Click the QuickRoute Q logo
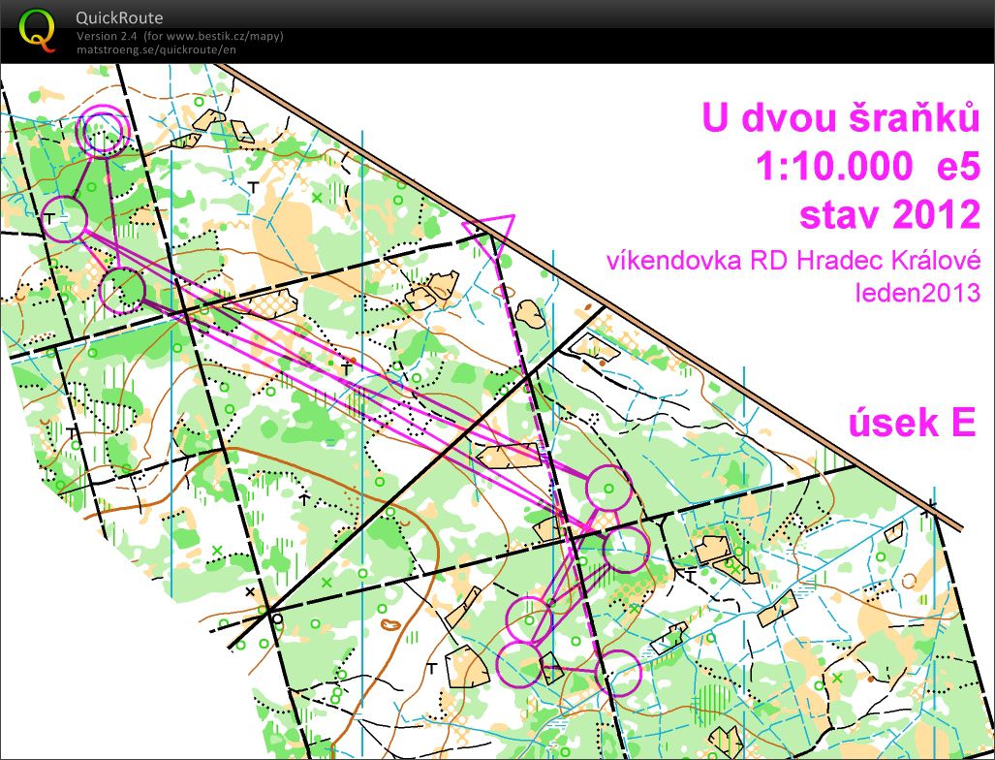995x760 pixels. pyautogui.click(x=37, y=29)
